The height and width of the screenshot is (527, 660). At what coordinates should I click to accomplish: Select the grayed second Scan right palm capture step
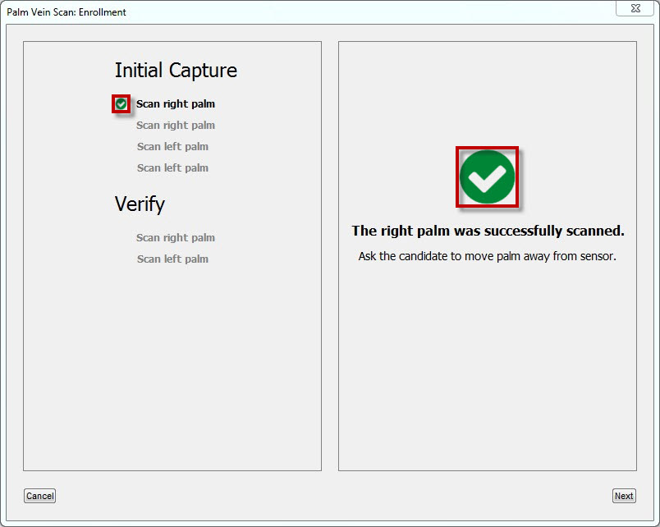pyautogui.click(x=176, y=126)
